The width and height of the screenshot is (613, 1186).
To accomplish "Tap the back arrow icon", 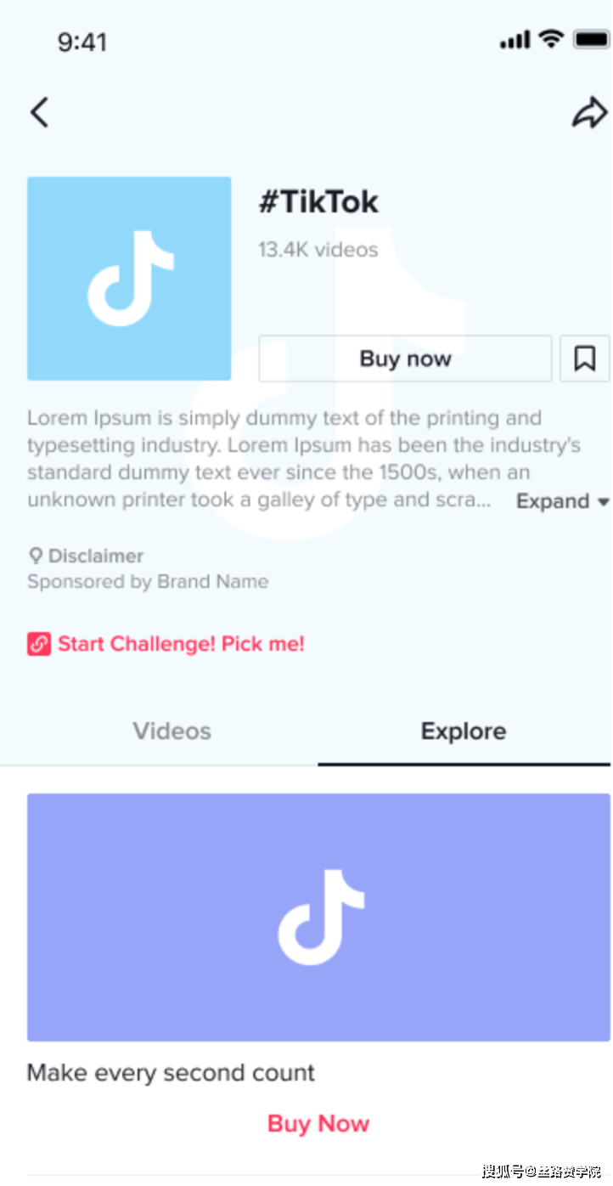I will tap(39, 112).
